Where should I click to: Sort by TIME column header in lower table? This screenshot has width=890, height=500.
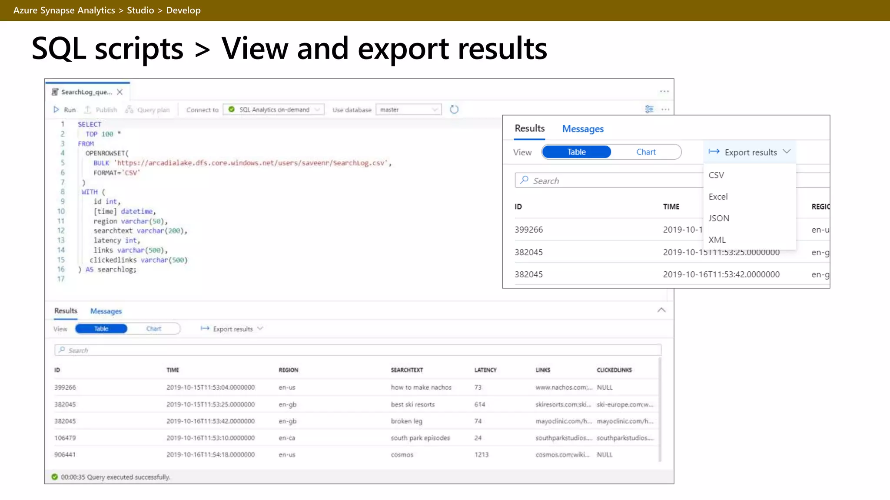pyautogui.click(x=173, y=370)
